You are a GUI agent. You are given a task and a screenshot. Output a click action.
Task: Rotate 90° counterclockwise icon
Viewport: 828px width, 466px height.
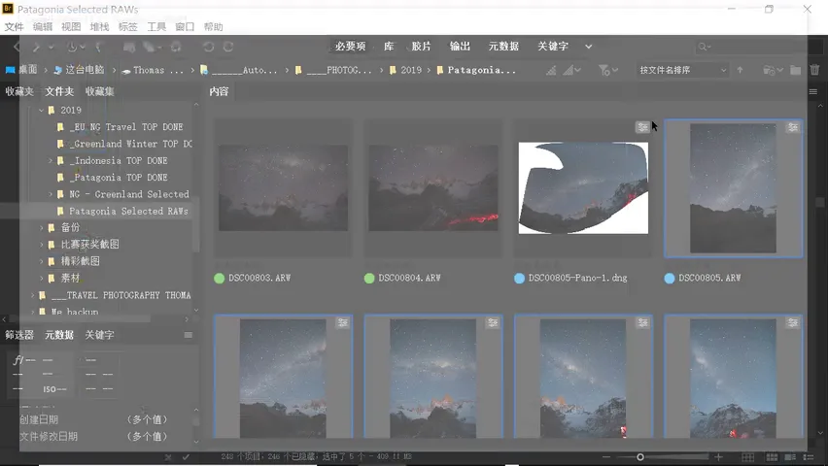tap(209, 47)
